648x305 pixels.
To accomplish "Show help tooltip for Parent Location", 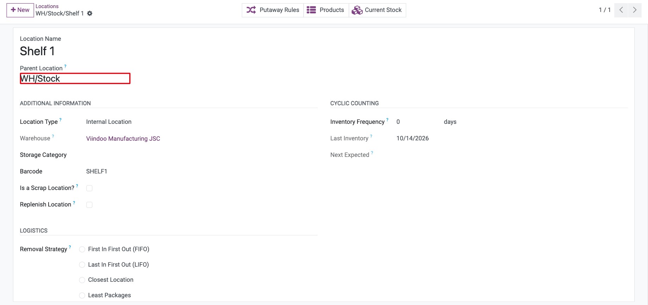I will coord(65,66).
